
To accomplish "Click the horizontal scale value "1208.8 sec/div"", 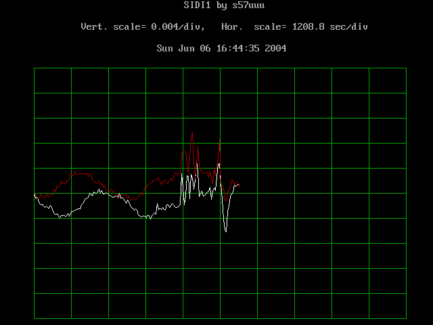I will 330,27.
